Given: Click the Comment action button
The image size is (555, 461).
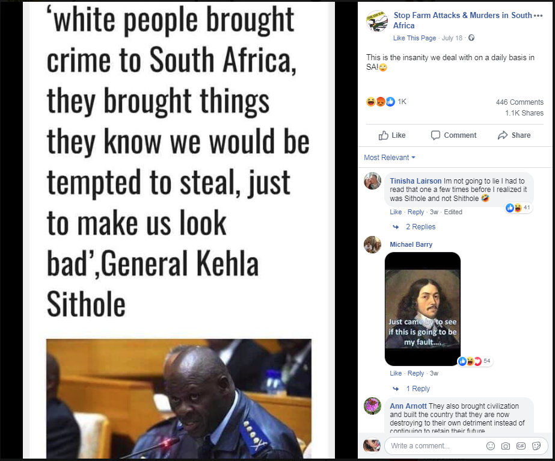Looking at the screenshot, I should (x=453, y=135).
